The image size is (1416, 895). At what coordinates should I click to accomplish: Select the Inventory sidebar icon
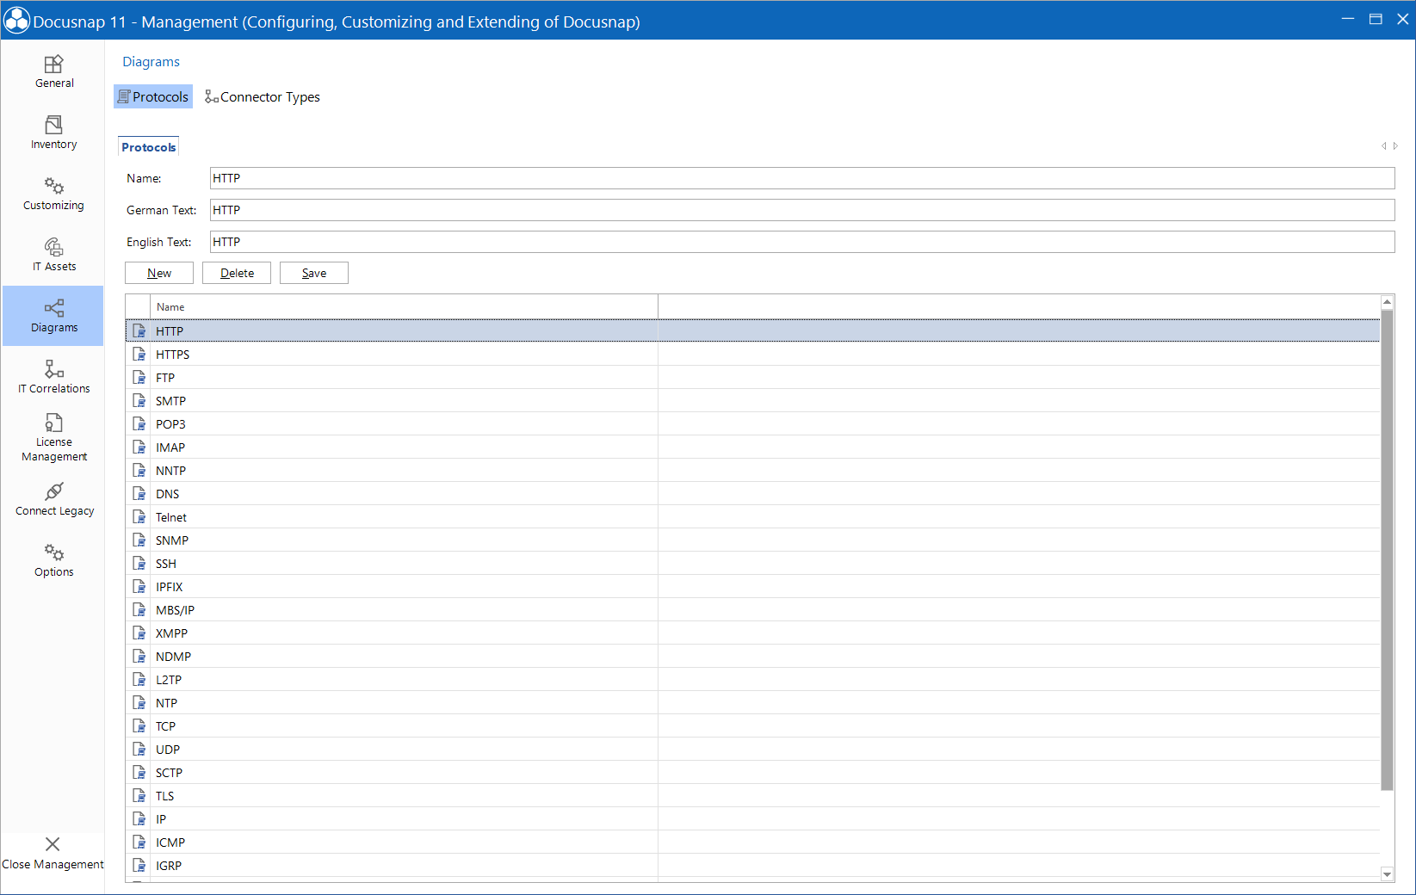[x=53, y=132]
